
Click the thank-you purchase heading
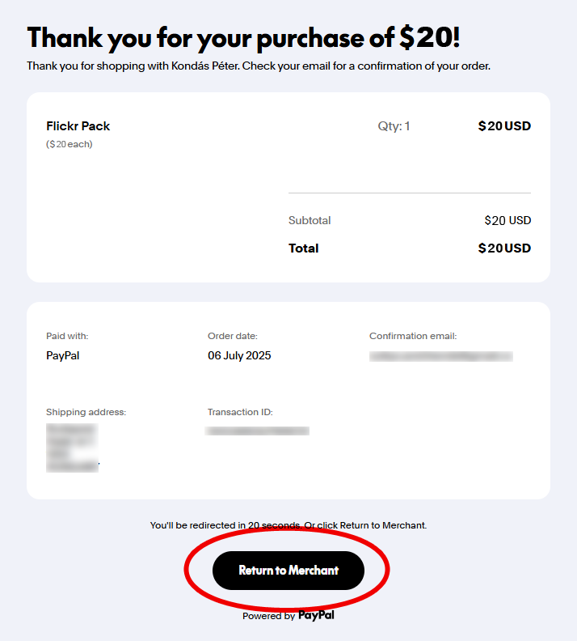click(243, 38)
